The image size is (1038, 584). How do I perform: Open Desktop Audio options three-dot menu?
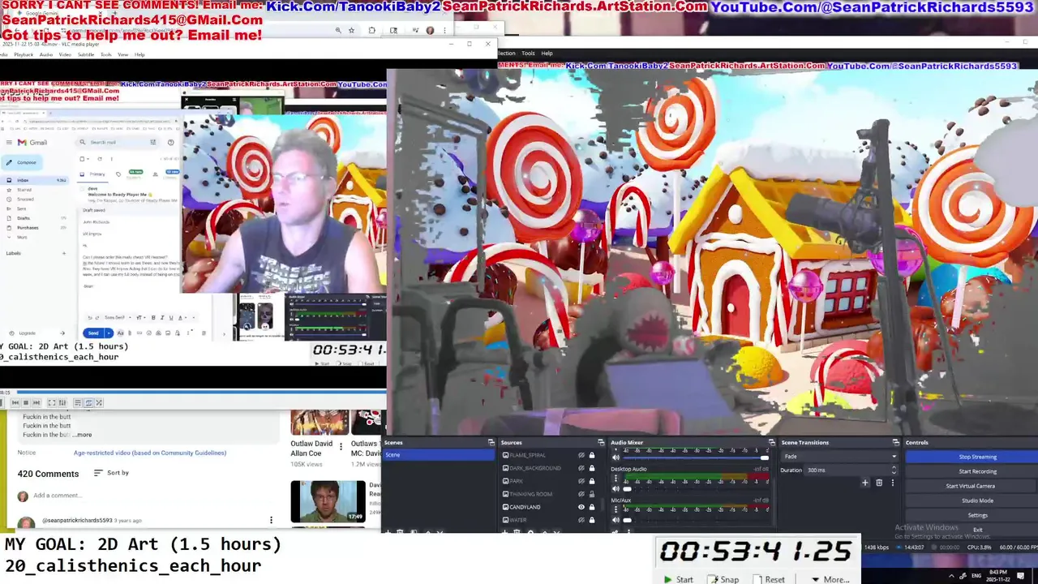tap(616, 478)
